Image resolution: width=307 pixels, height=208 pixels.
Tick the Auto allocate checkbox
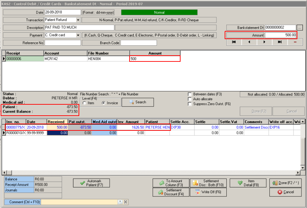coord(190,99)
